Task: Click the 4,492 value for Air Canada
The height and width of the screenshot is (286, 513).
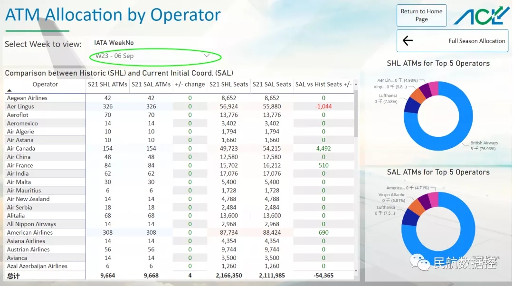Action: point(323,149)
